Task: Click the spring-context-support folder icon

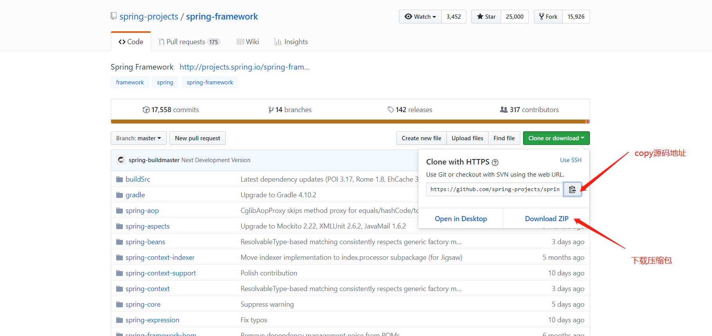Action: click(119, 273)
